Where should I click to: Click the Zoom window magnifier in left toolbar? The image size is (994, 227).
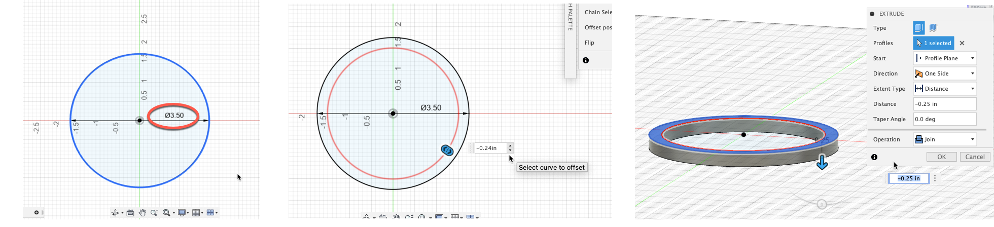[166, 213]
